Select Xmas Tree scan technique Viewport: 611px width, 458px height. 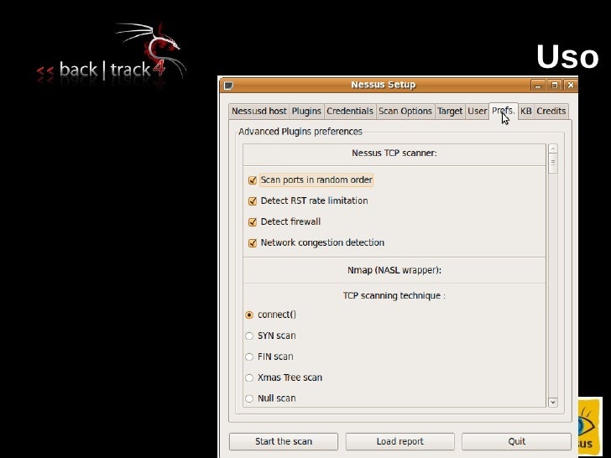[x=249, y=377]
